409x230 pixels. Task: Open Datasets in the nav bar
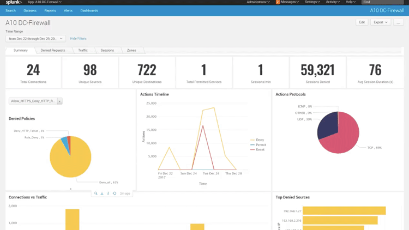click(30, 11)
